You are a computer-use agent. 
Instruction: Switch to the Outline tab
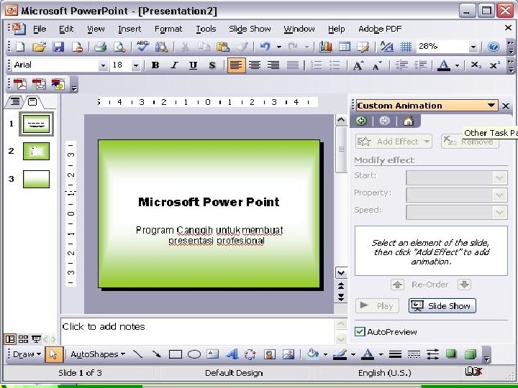click(x=15, y=101)
